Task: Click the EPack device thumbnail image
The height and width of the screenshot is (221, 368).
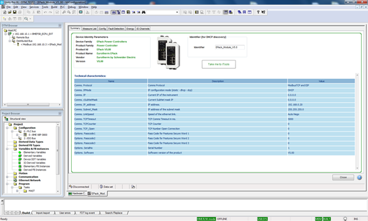Action: [x=169, y=52]
